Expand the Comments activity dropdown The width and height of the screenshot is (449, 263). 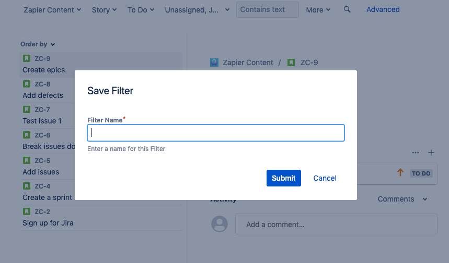pyautogui.click(x=402, y=199)
